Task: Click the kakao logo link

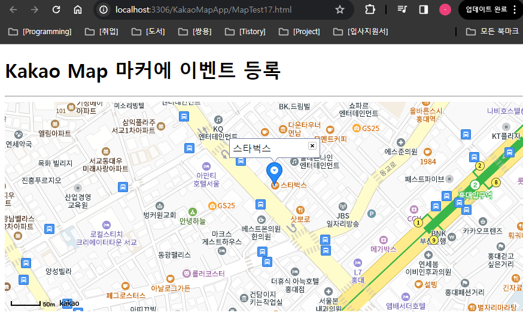Action: pyautogui.click(x=69, y=303)
